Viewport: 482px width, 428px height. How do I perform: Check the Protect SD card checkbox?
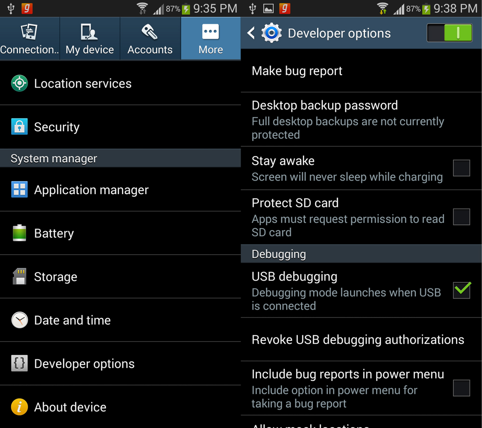click(461, 217)
